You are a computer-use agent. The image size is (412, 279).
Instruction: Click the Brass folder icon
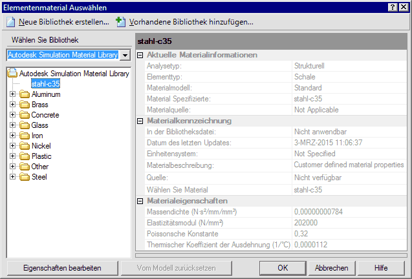pyautogui.click(x=25, y=105)
